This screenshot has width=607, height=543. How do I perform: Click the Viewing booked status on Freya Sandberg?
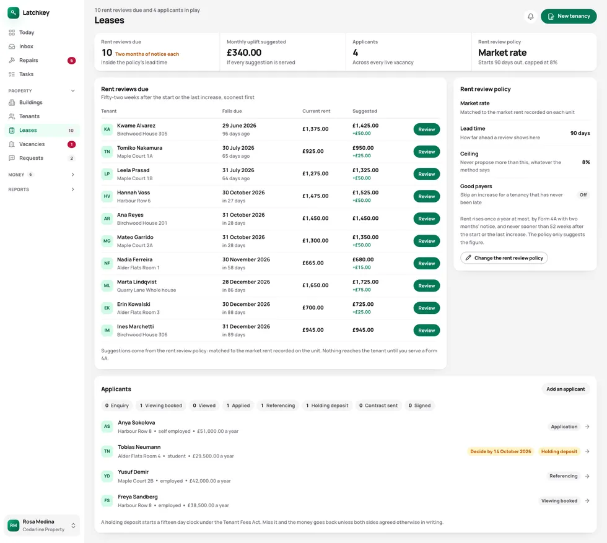(559, 501)
